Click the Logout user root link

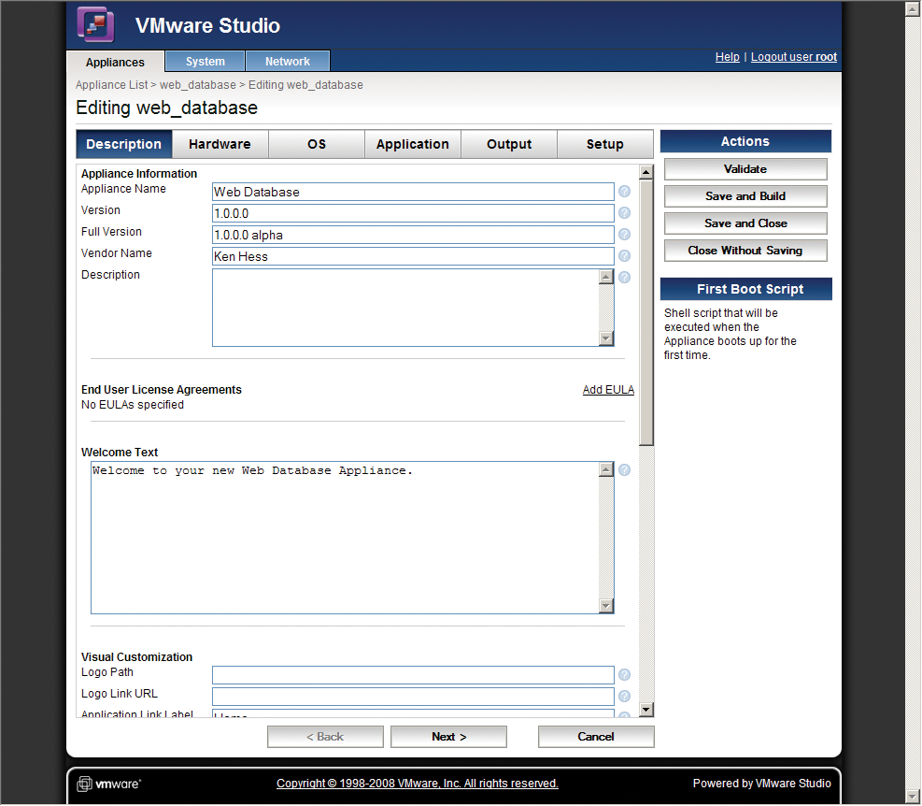pyautogui.click(x=794, y=57)
